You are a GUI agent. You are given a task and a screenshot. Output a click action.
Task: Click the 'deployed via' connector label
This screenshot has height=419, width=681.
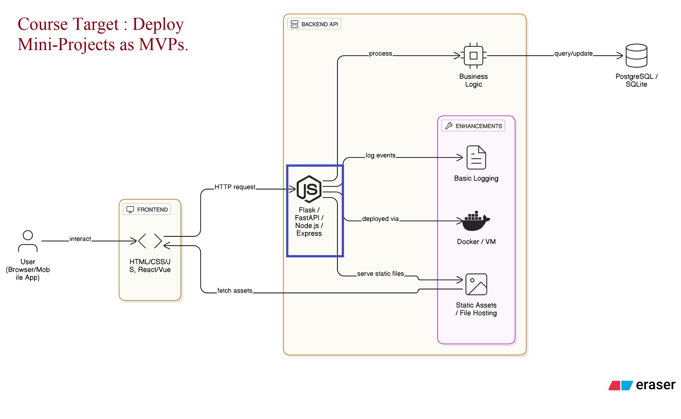pyautogui.click(x=380, y=219)
